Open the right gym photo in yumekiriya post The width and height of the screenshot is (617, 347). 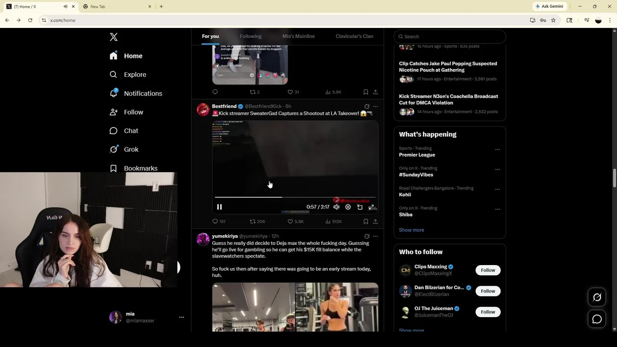337,307
